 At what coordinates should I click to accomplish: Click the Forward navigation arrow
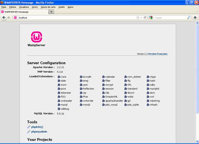pyautogui.click(x=9, y=18)
